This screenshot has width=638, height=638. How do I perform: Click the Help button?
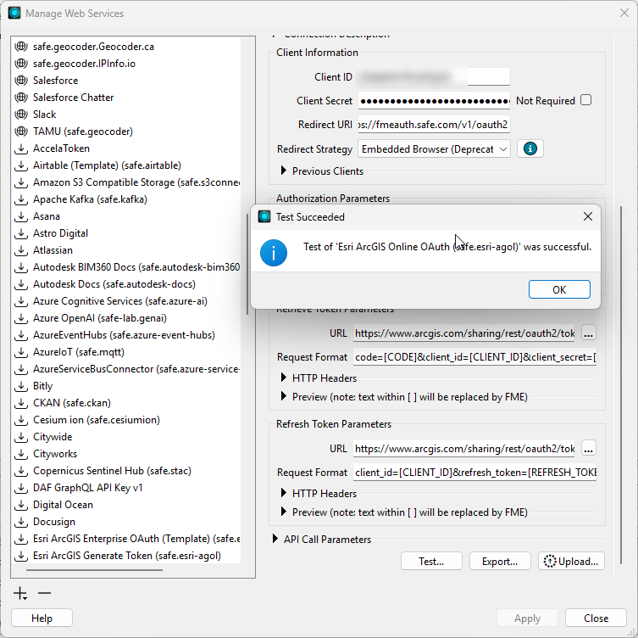(x=42, y=618)
